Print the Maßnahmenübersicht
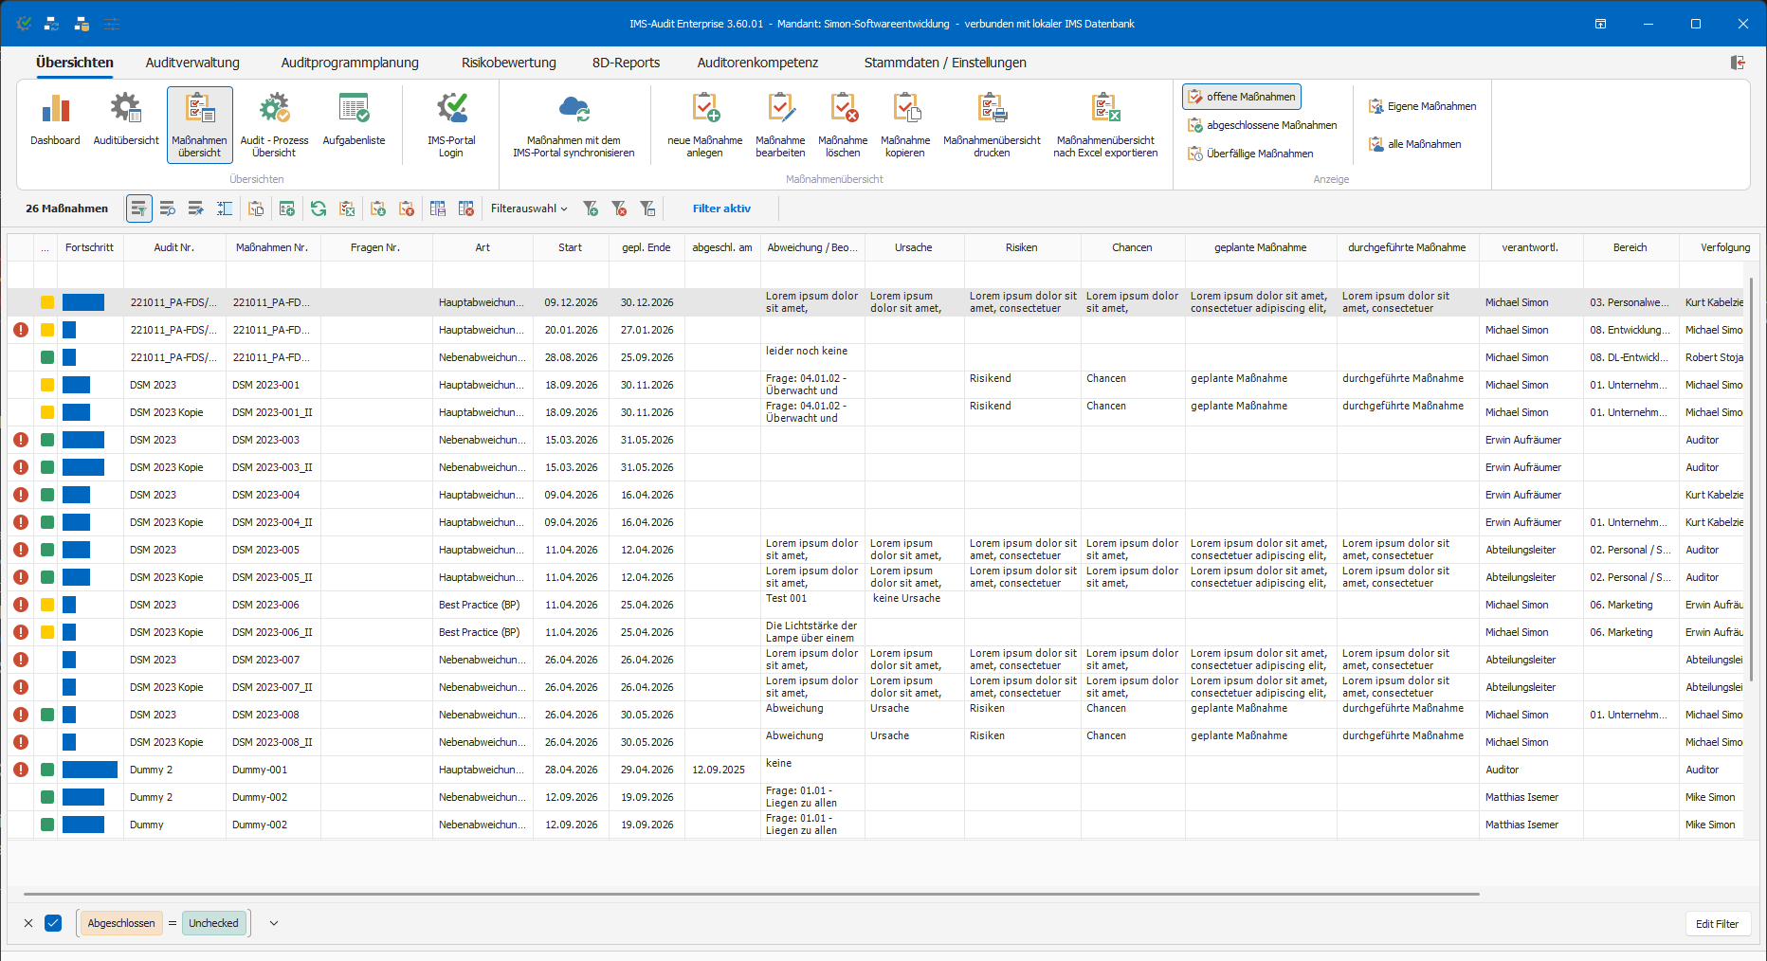 click(992, 125)
